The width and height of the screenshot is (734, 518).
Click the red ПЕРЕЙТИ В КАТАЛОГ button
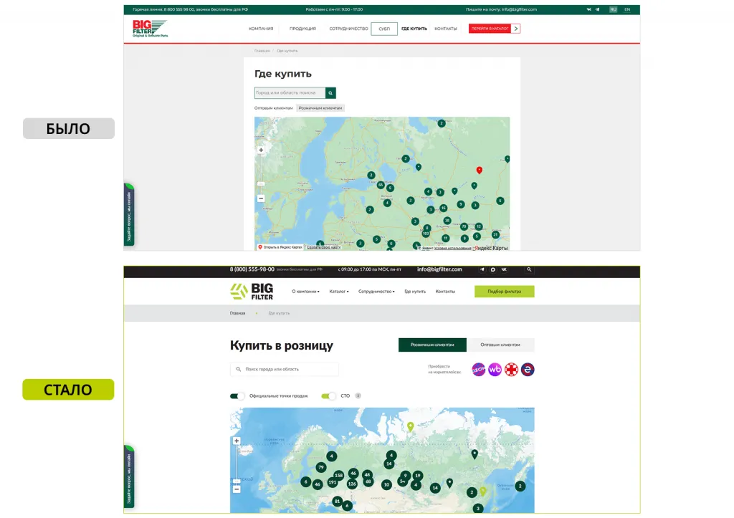[x=495, y=29]
